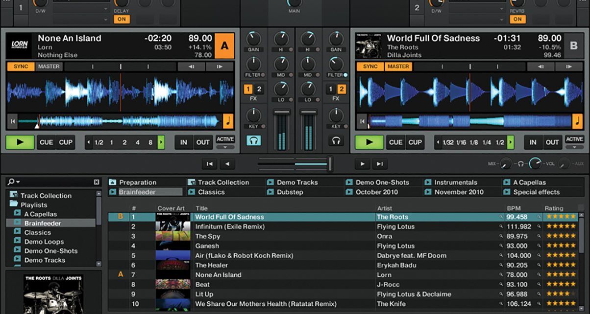This screenshot has width=590, height=314.
Task: Click the skip-to-start icon left of the crossfader
Action: pyautogui.click(x=209, y=164)
